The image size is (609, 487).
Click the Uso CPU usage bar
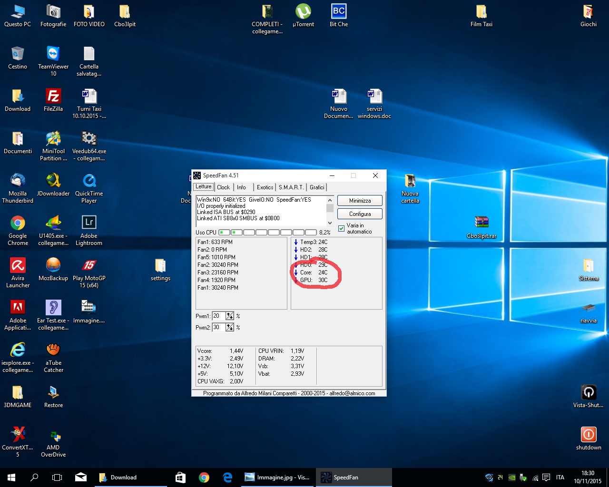point(267,233)
